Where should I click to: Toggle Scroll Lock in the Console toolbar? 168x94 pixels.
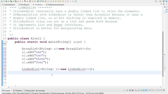tap(138, 90)
